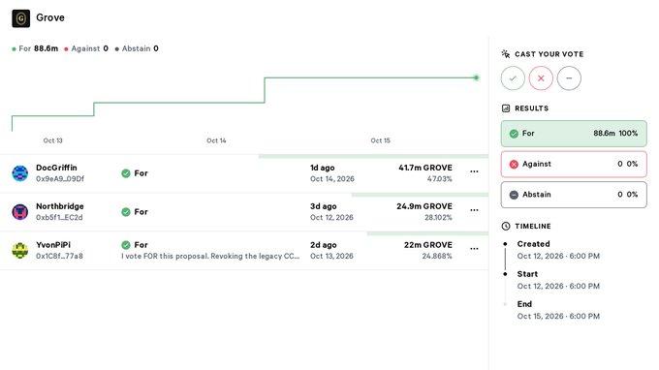Open the YvonPiPi voter profile name
The height and width of the screenshot is (370, 659).
53,245
